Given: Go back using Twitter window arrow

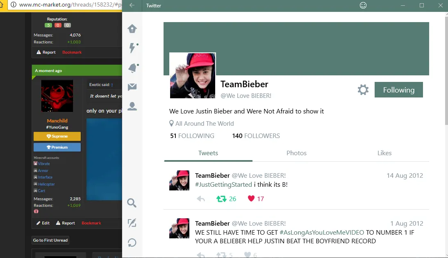Looking at the screenshot, I should pyautogui.click(x=132, y=5).
